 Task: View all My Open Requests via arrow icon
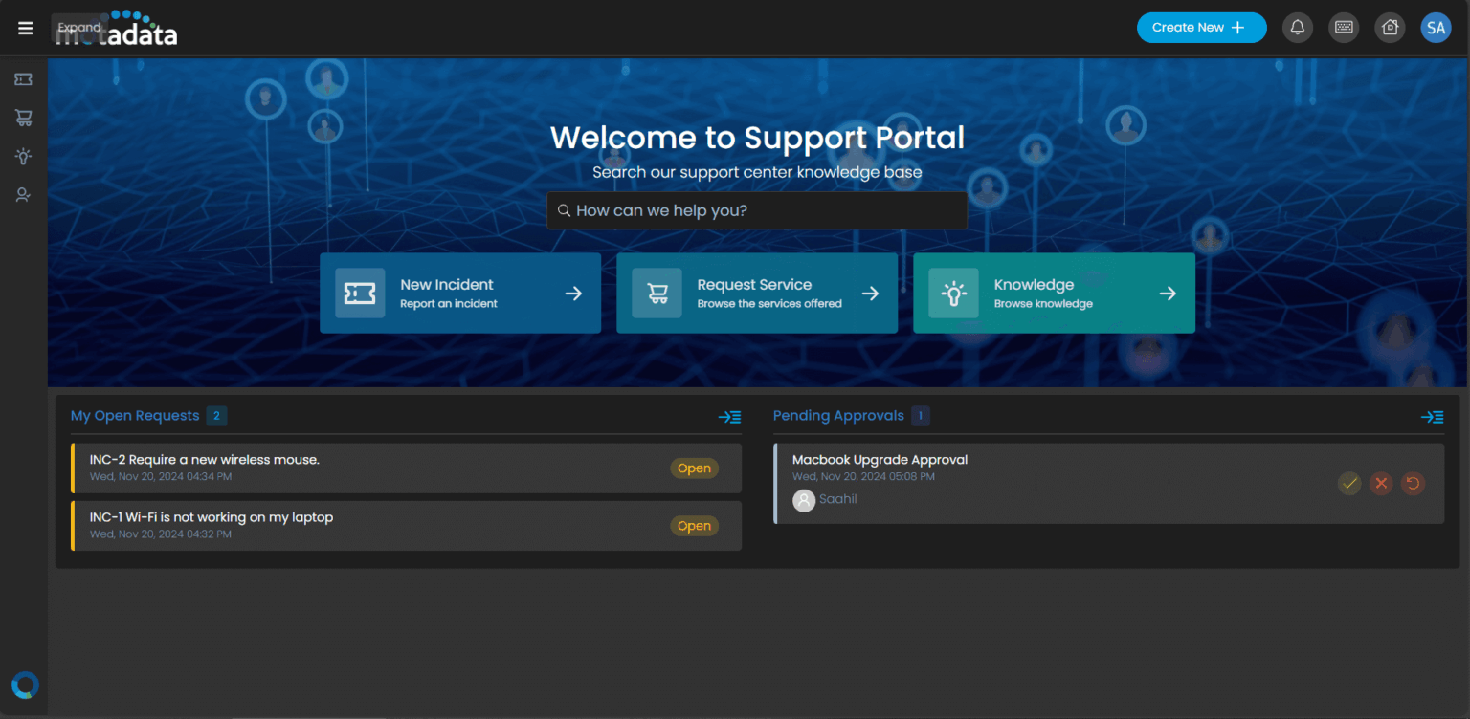(730, 417)
